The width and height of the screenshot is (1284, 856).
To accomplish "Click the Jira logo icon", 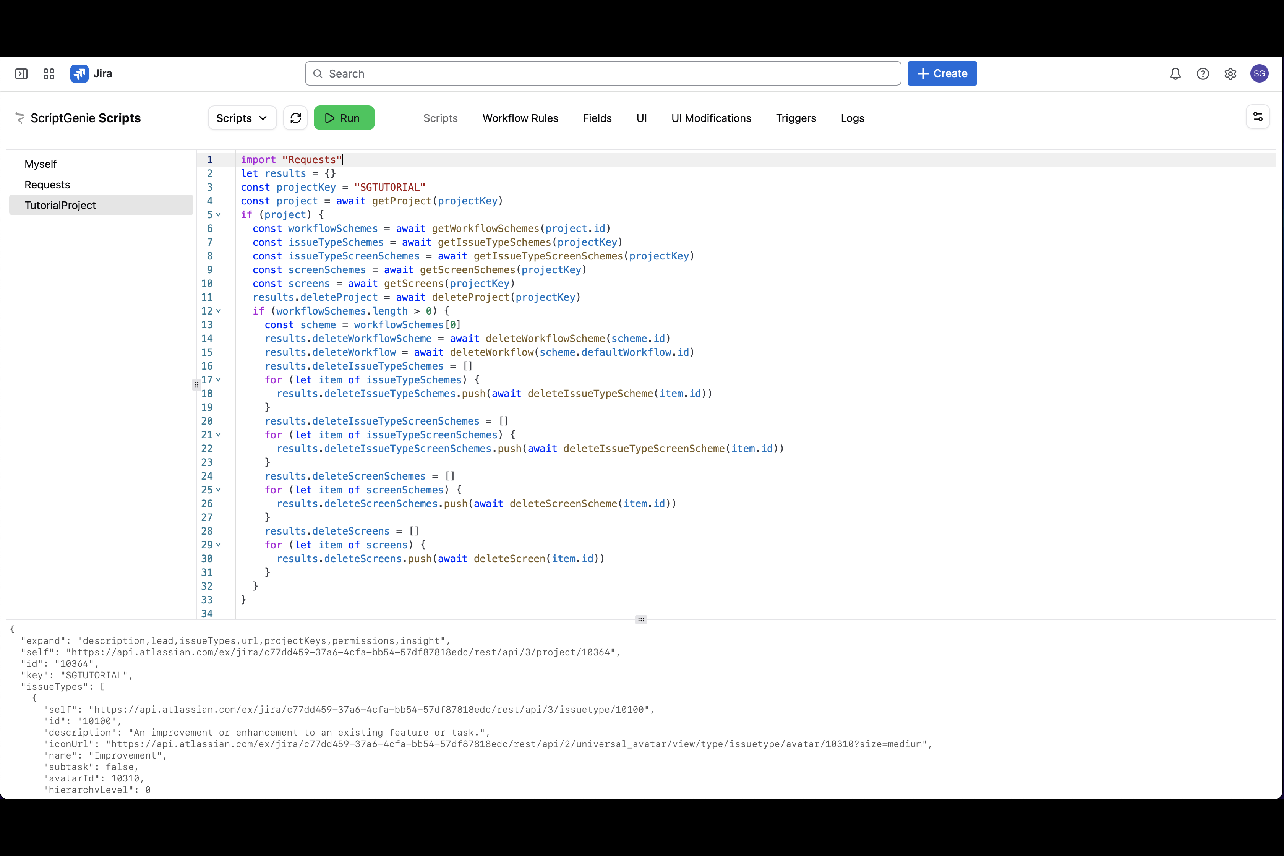I will point(79,74).
